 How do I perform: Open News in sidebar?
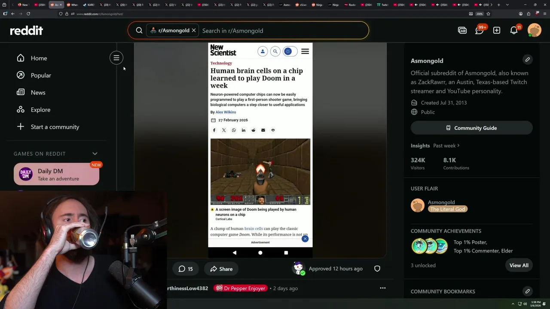point(38,92)
